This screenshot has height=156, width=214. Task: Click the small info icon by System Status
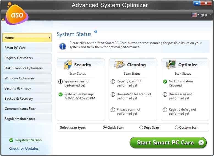coord(95,32)
